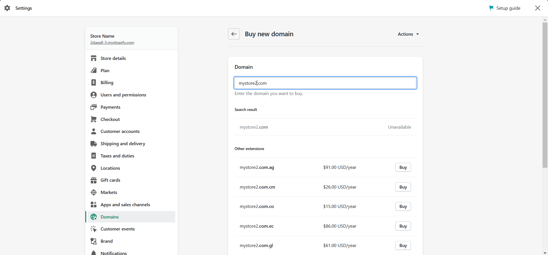This screenshot has width=548, height=255.
Task: Go back using the arrow button
Action: [x=234, y=34]
